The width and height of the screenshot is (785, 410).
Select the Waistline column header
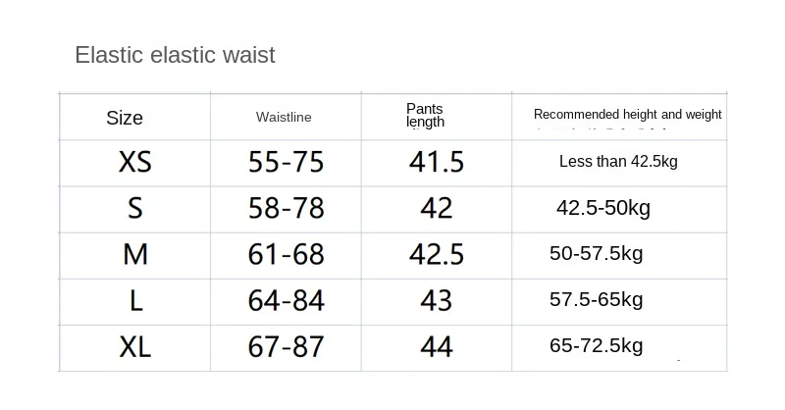point(284,117)
